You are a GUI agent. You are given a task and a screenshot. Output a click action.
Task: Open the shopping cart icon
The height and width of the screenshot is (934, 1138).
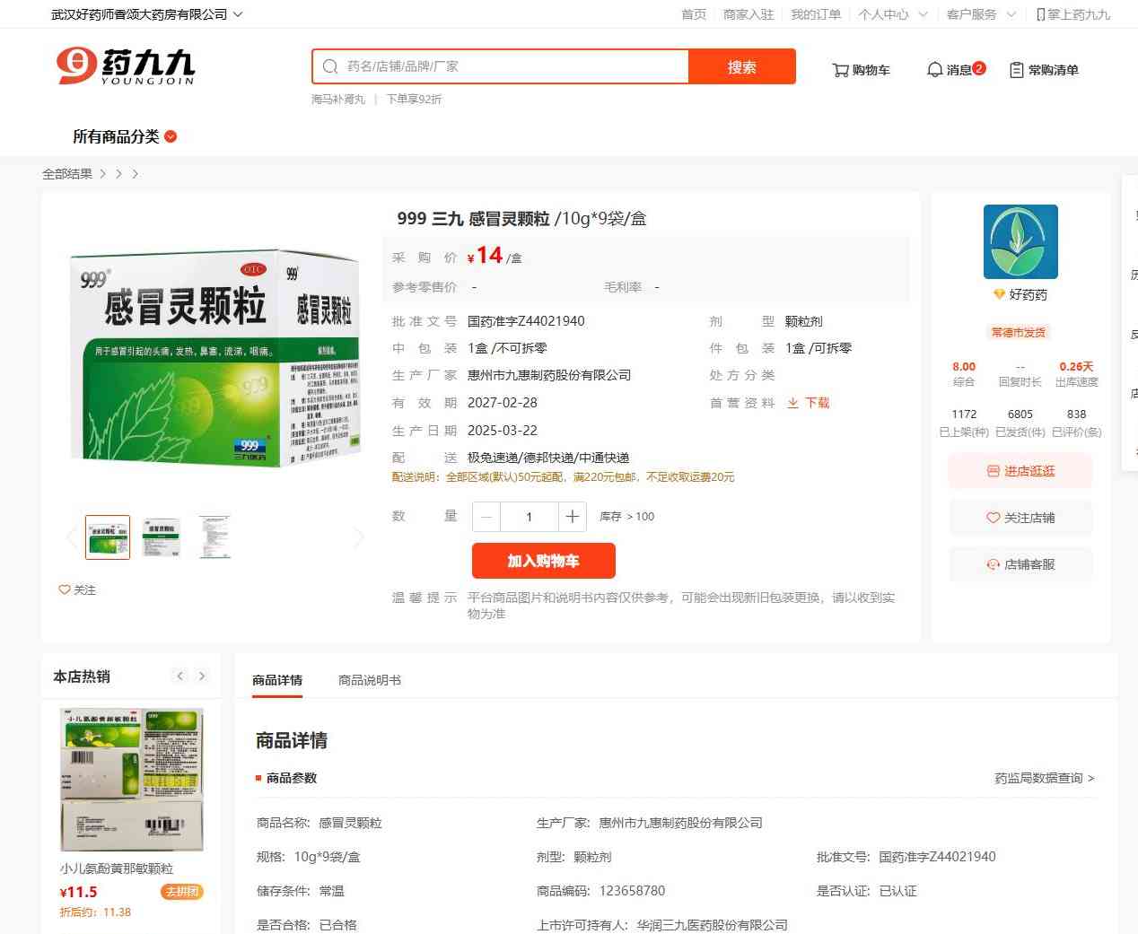point(840,70)
